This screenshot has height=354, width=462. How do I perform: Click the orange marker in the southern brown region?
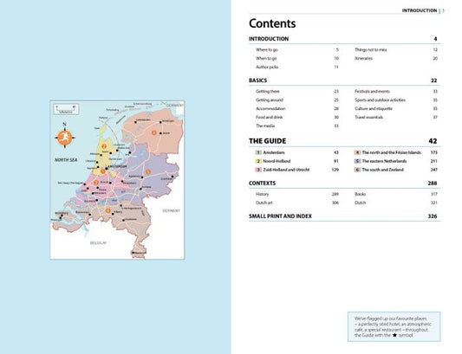pyautogui.click(x=108, y=210)
